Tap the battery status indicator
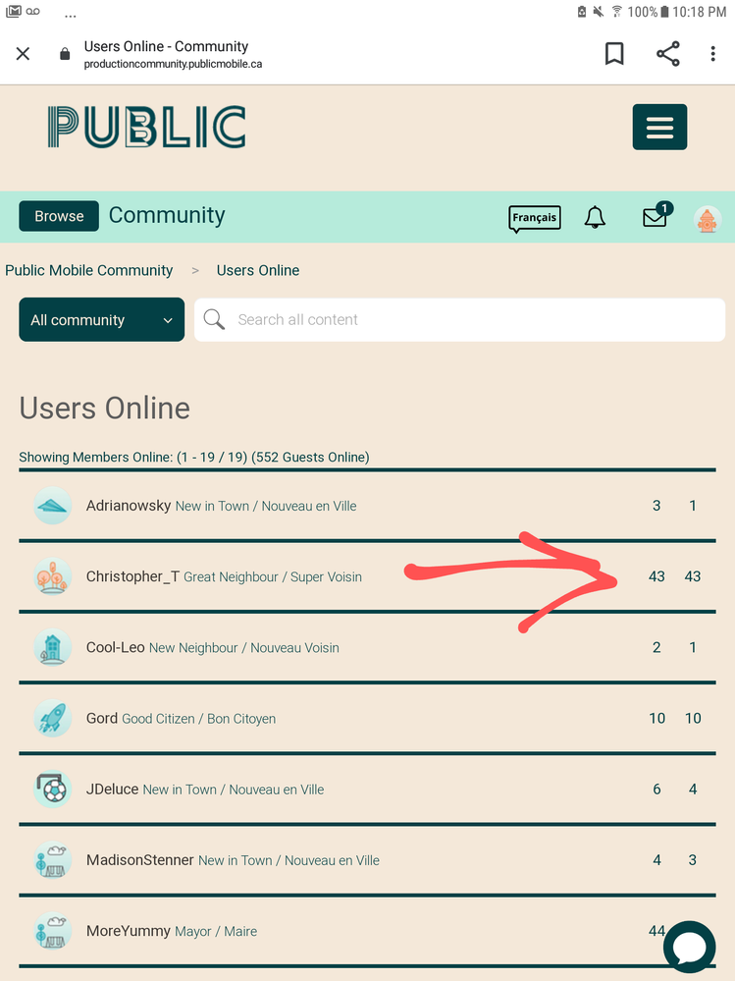The image size is (735, 981). 664,11
